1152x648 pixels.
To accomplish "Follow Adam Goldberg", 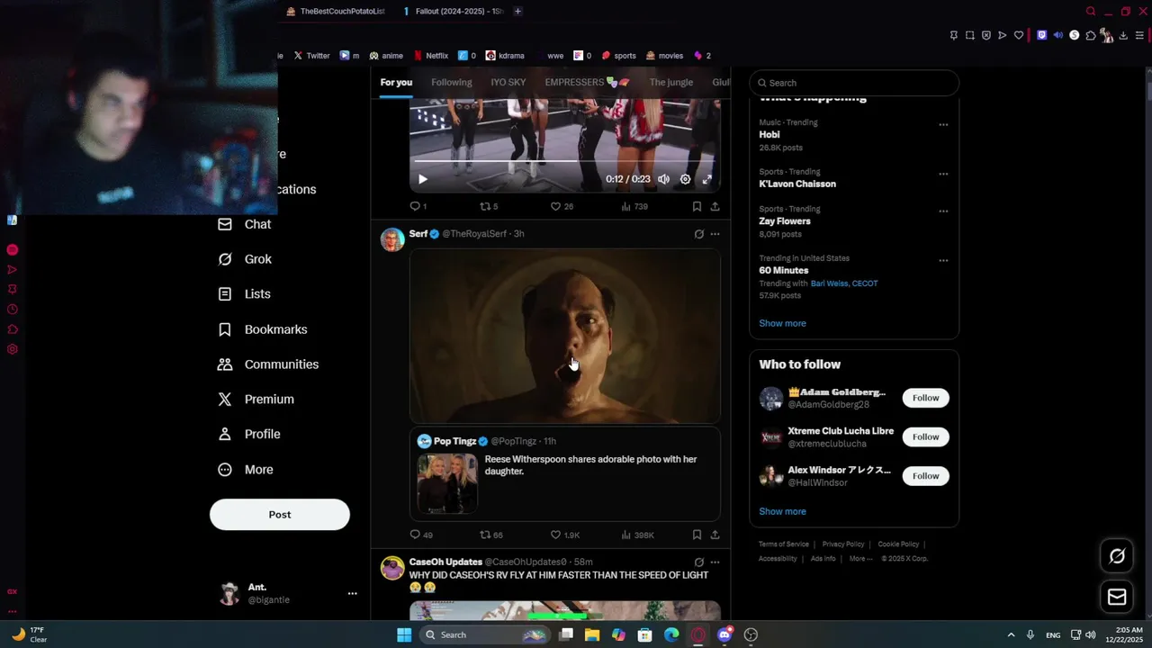I will 925,398.
